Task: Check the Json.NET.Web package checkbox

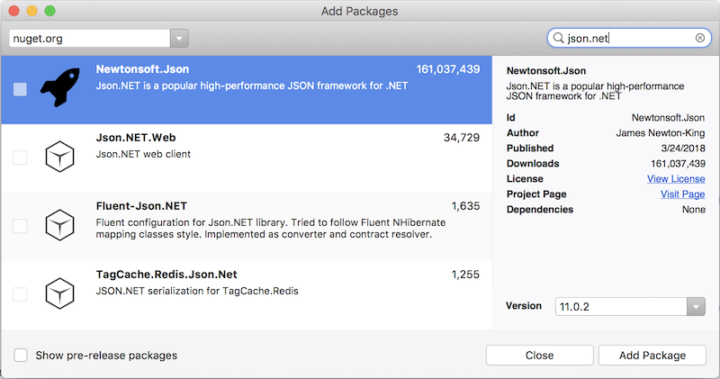Action: click(x=20, y=158)
